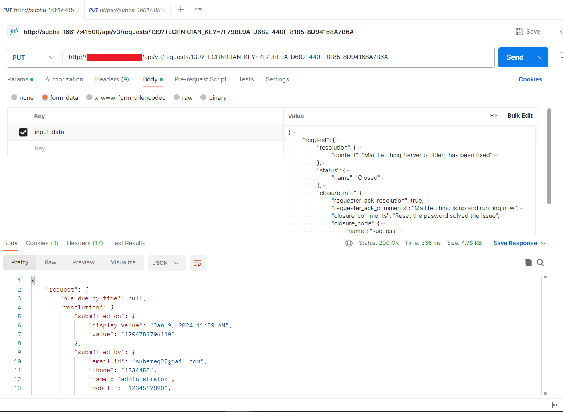The height and width of the screenshot is (412, 563).
Task: Open the JSON format dropdown
Action: 166,263
